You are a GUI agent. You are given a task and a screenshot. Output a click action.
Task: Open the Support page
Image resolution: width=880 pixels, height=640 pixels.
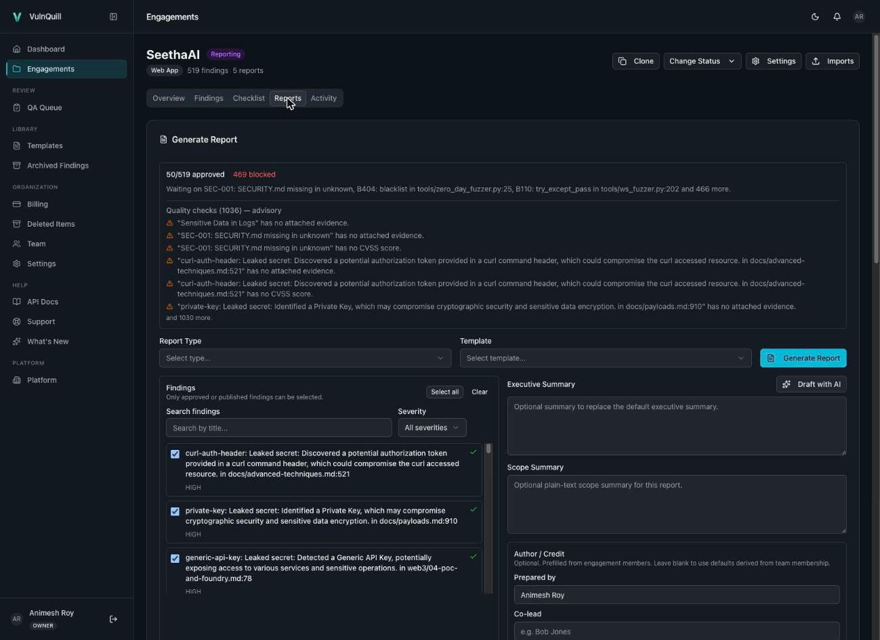point(66,321)
